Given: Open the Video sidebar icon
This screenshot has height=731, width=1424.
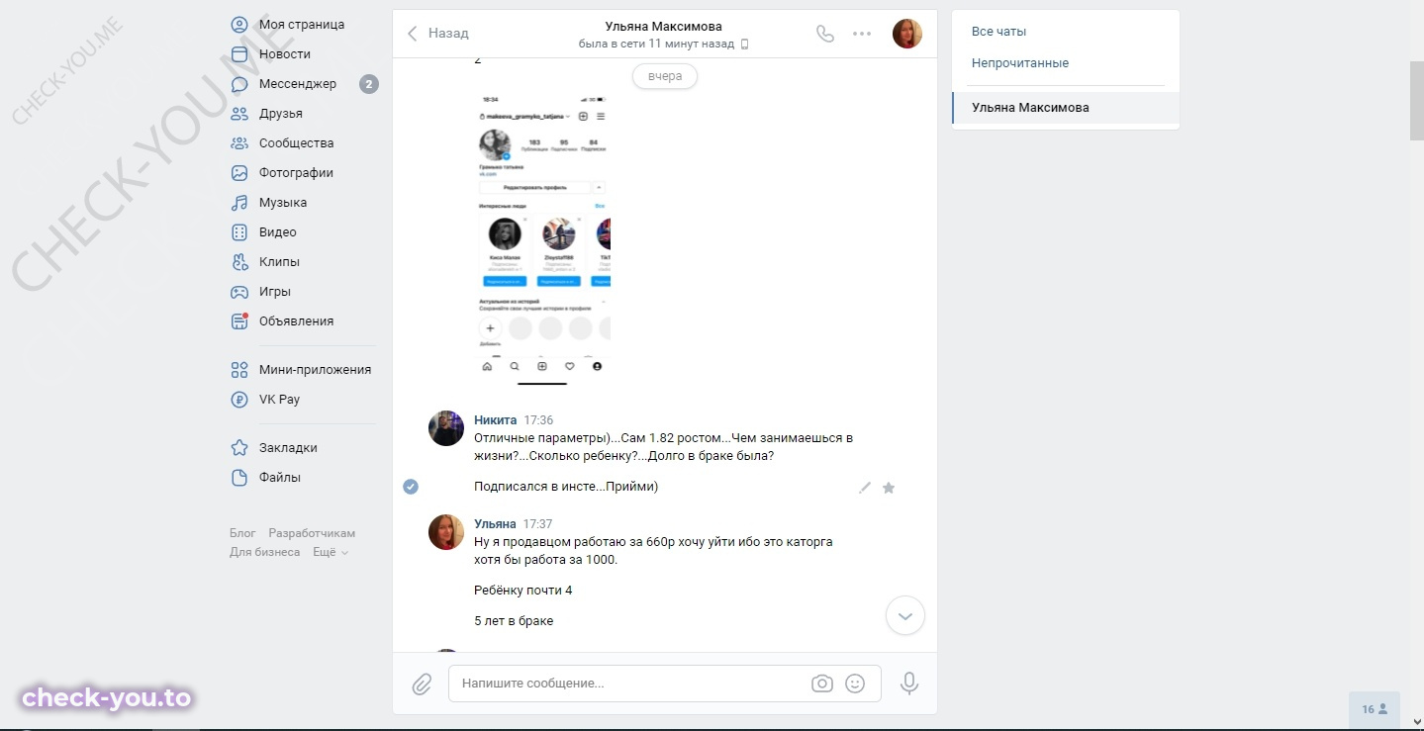Looking at the screenshot, I should pyautogui.click(x=239, y=232).
